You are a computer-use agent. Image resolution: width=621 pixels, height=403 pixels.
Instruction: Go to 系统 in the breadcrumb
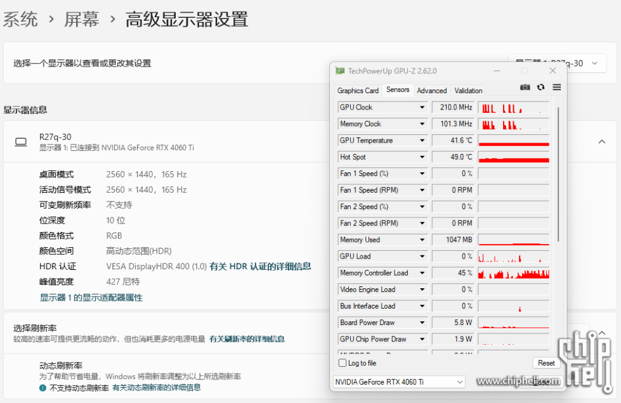coord(20,20)
